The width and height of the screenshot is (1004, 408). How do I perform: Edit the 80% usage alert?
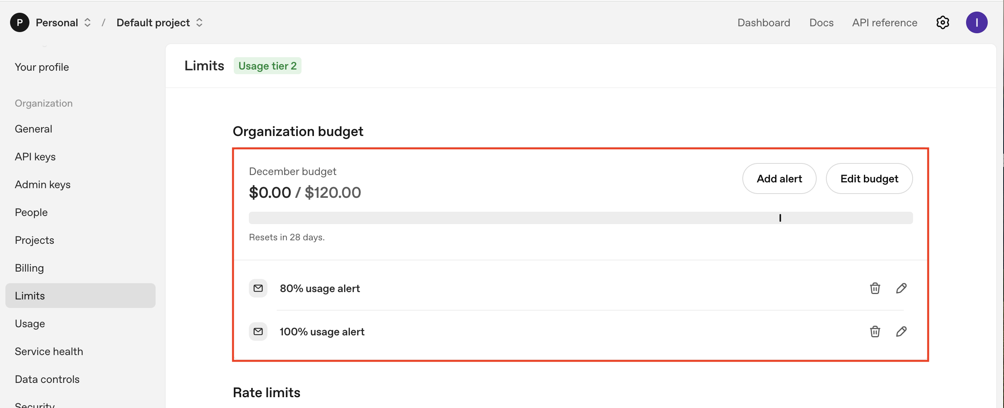tap(901, 288)
